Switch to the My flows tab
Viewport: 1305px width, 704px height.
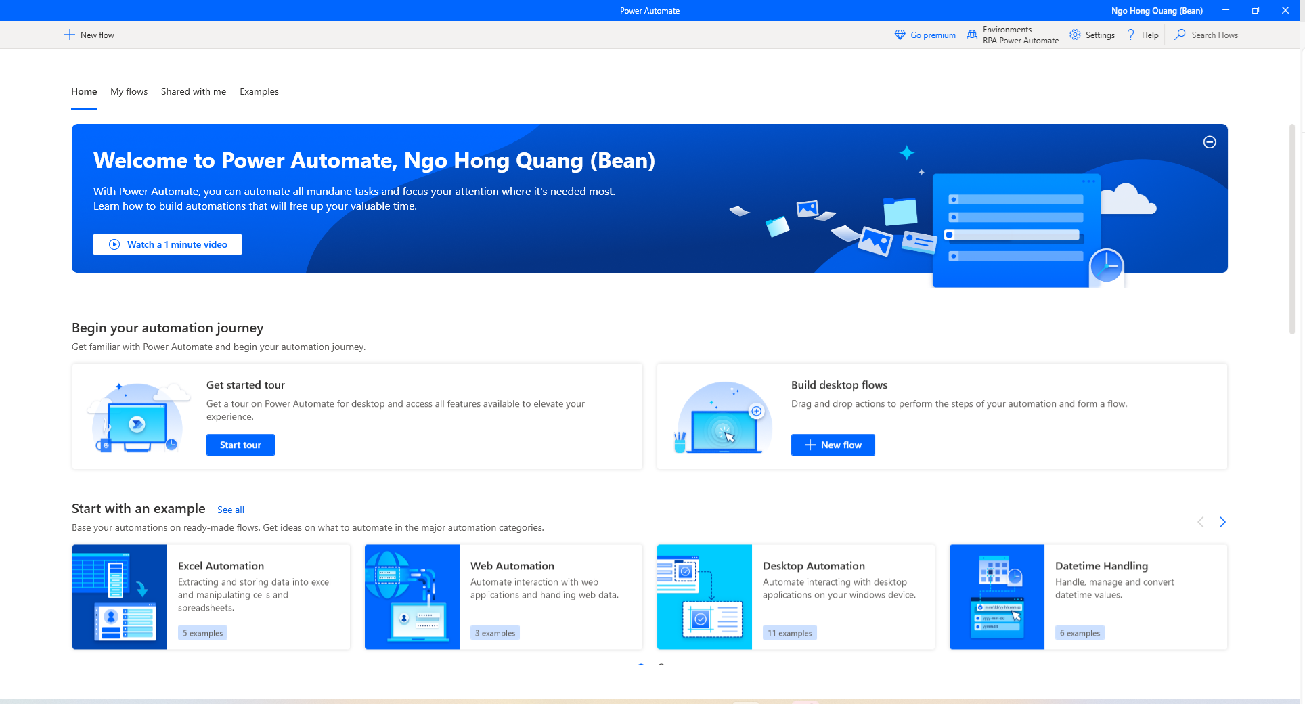click(129, 91)
